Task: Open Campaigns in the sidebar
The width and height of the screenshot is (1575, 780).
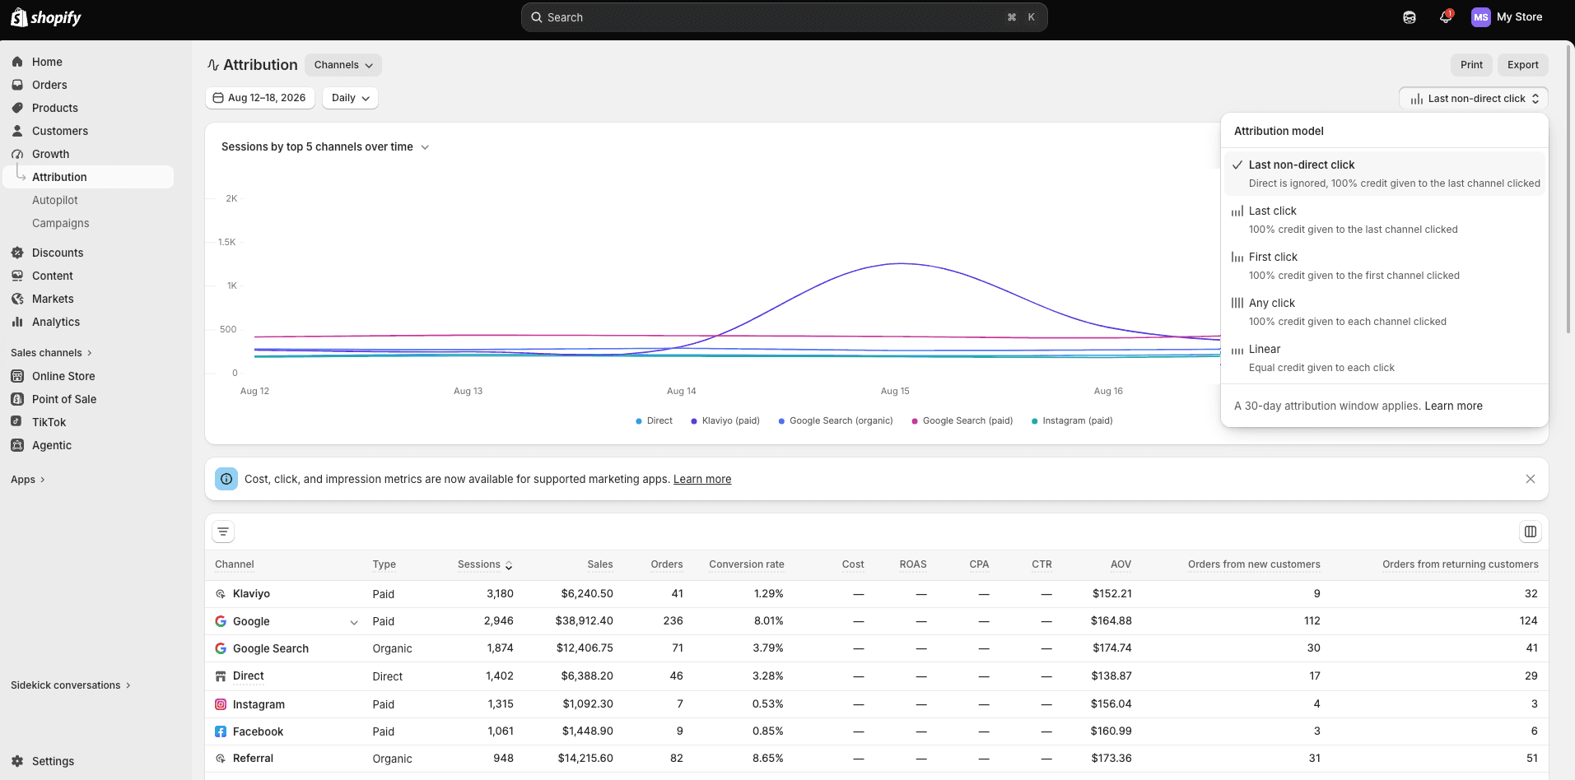Action: click(61, 223)
